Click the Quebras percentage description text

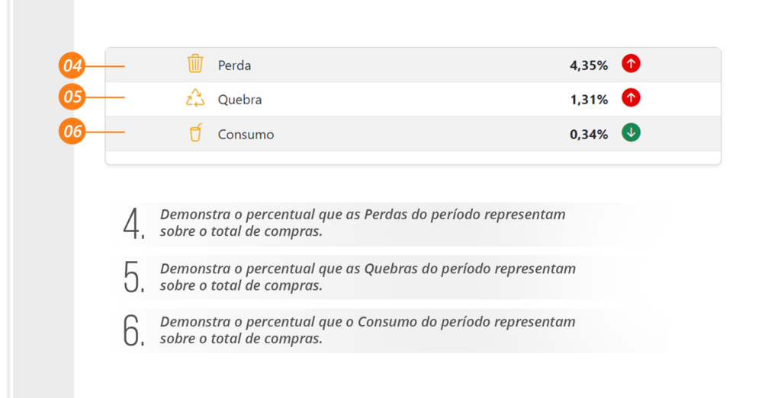(x=367, y=277)
